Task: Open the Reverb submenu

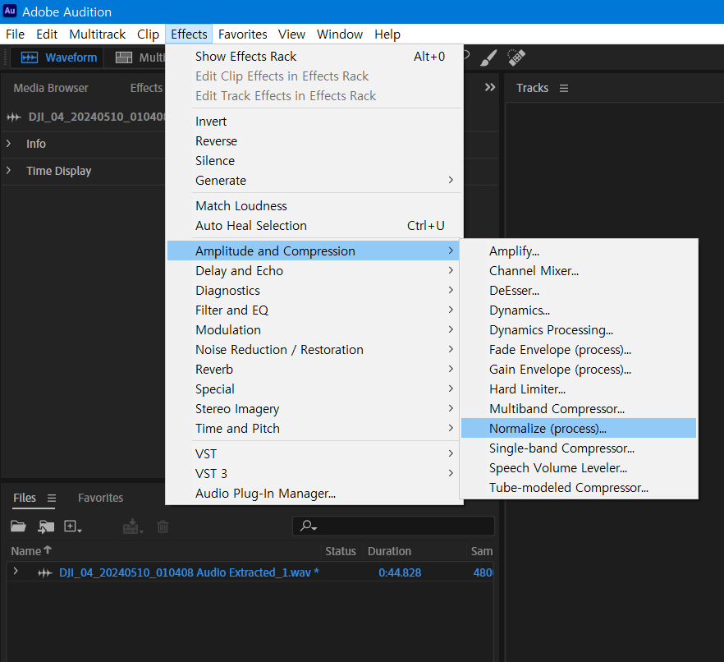Action: coord(314,369)
